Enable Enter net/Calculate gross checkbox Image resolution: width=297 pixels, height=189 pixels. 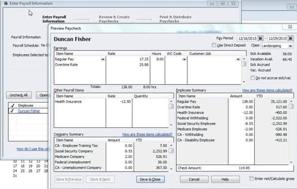(x=251, y=178)
